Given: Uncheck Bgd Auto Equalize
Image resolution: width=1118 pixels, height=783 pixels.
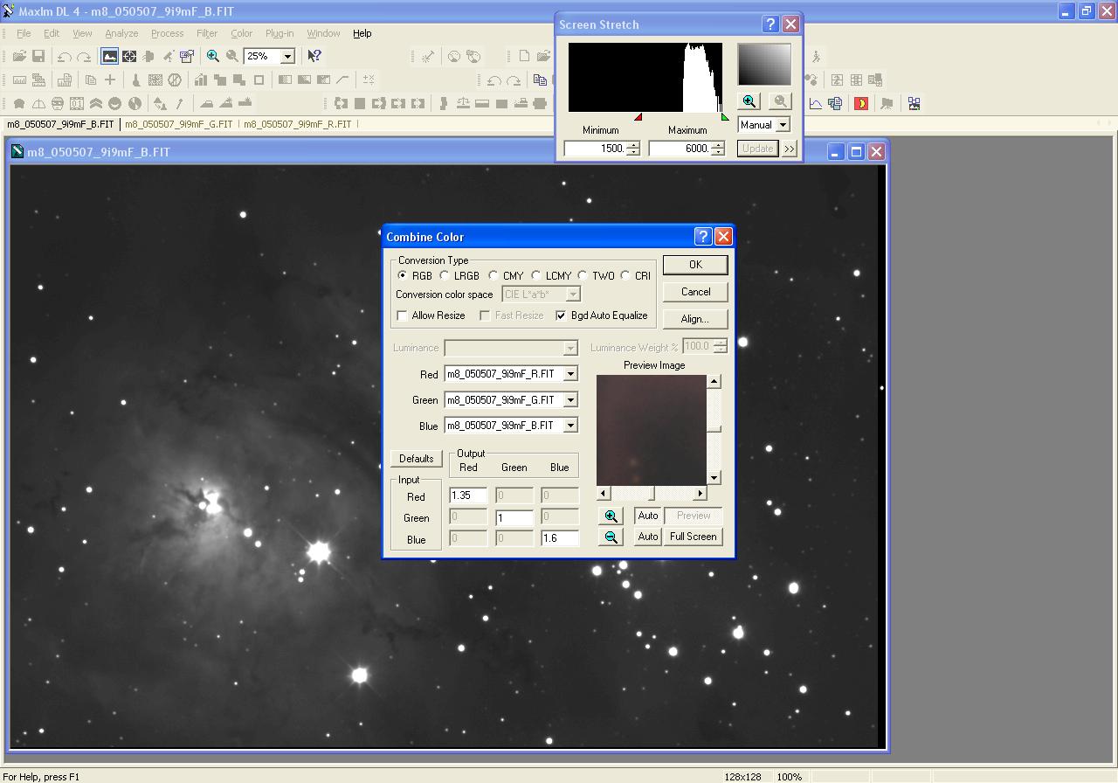Looking at the screenshot, I should 561,315.
